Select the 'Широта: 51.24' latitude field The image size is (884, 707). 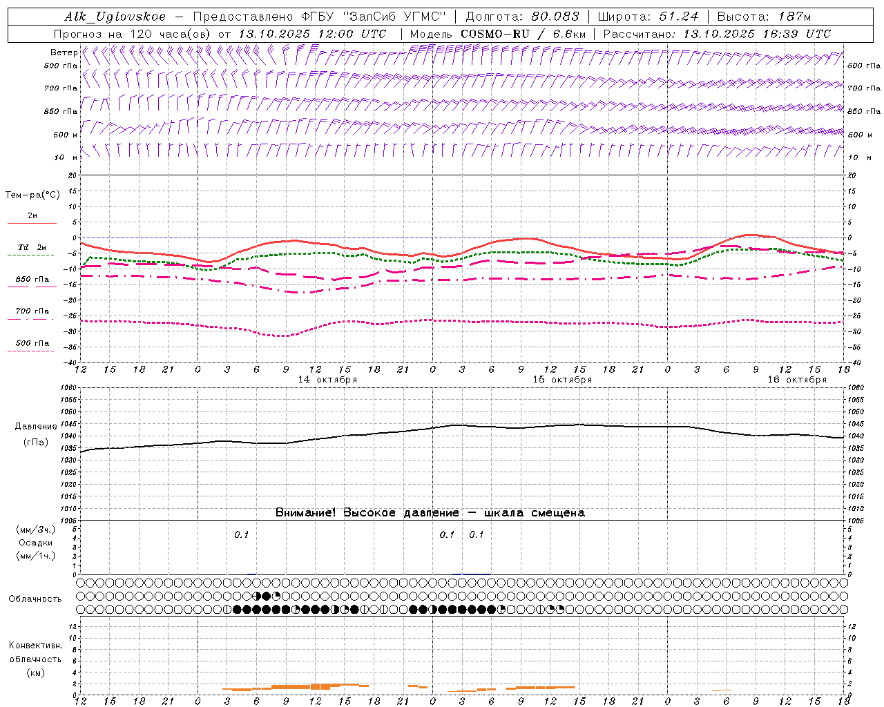pos(648,17)
